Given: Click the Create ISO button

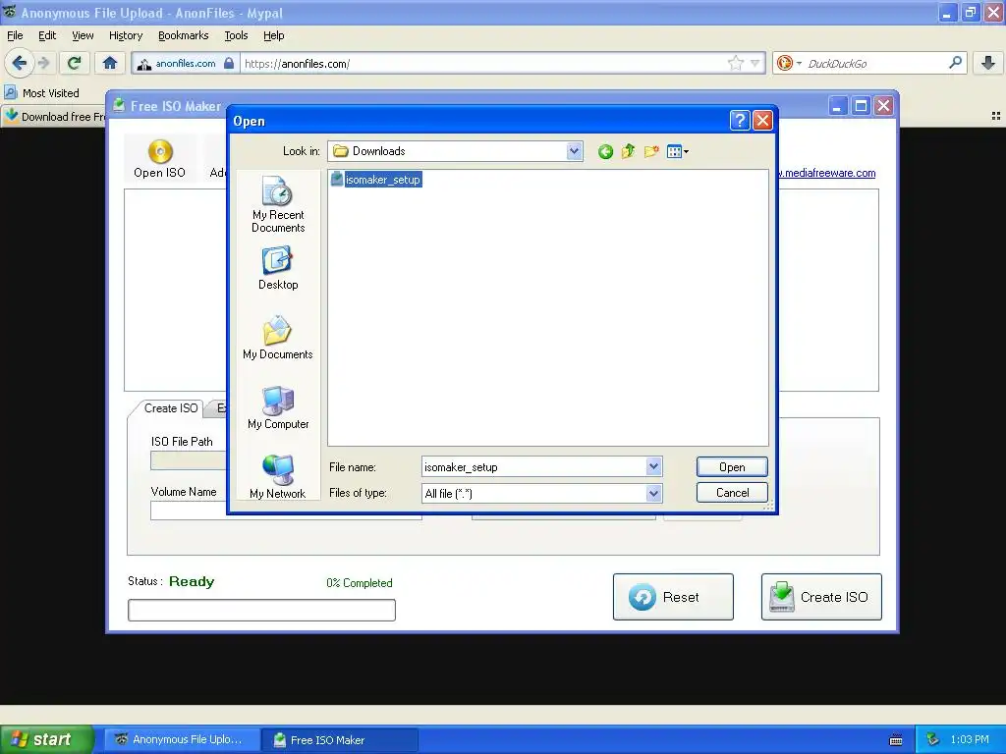Looking at the screenshot, I should 821,597.
